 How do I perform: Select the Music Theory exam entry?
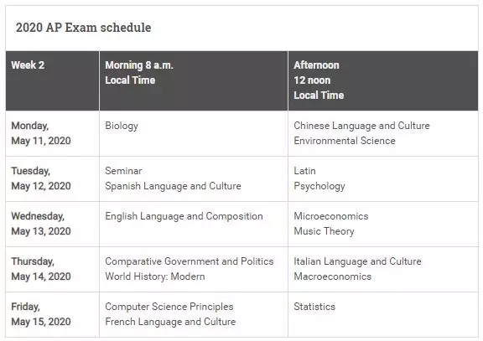coord(324,231)
